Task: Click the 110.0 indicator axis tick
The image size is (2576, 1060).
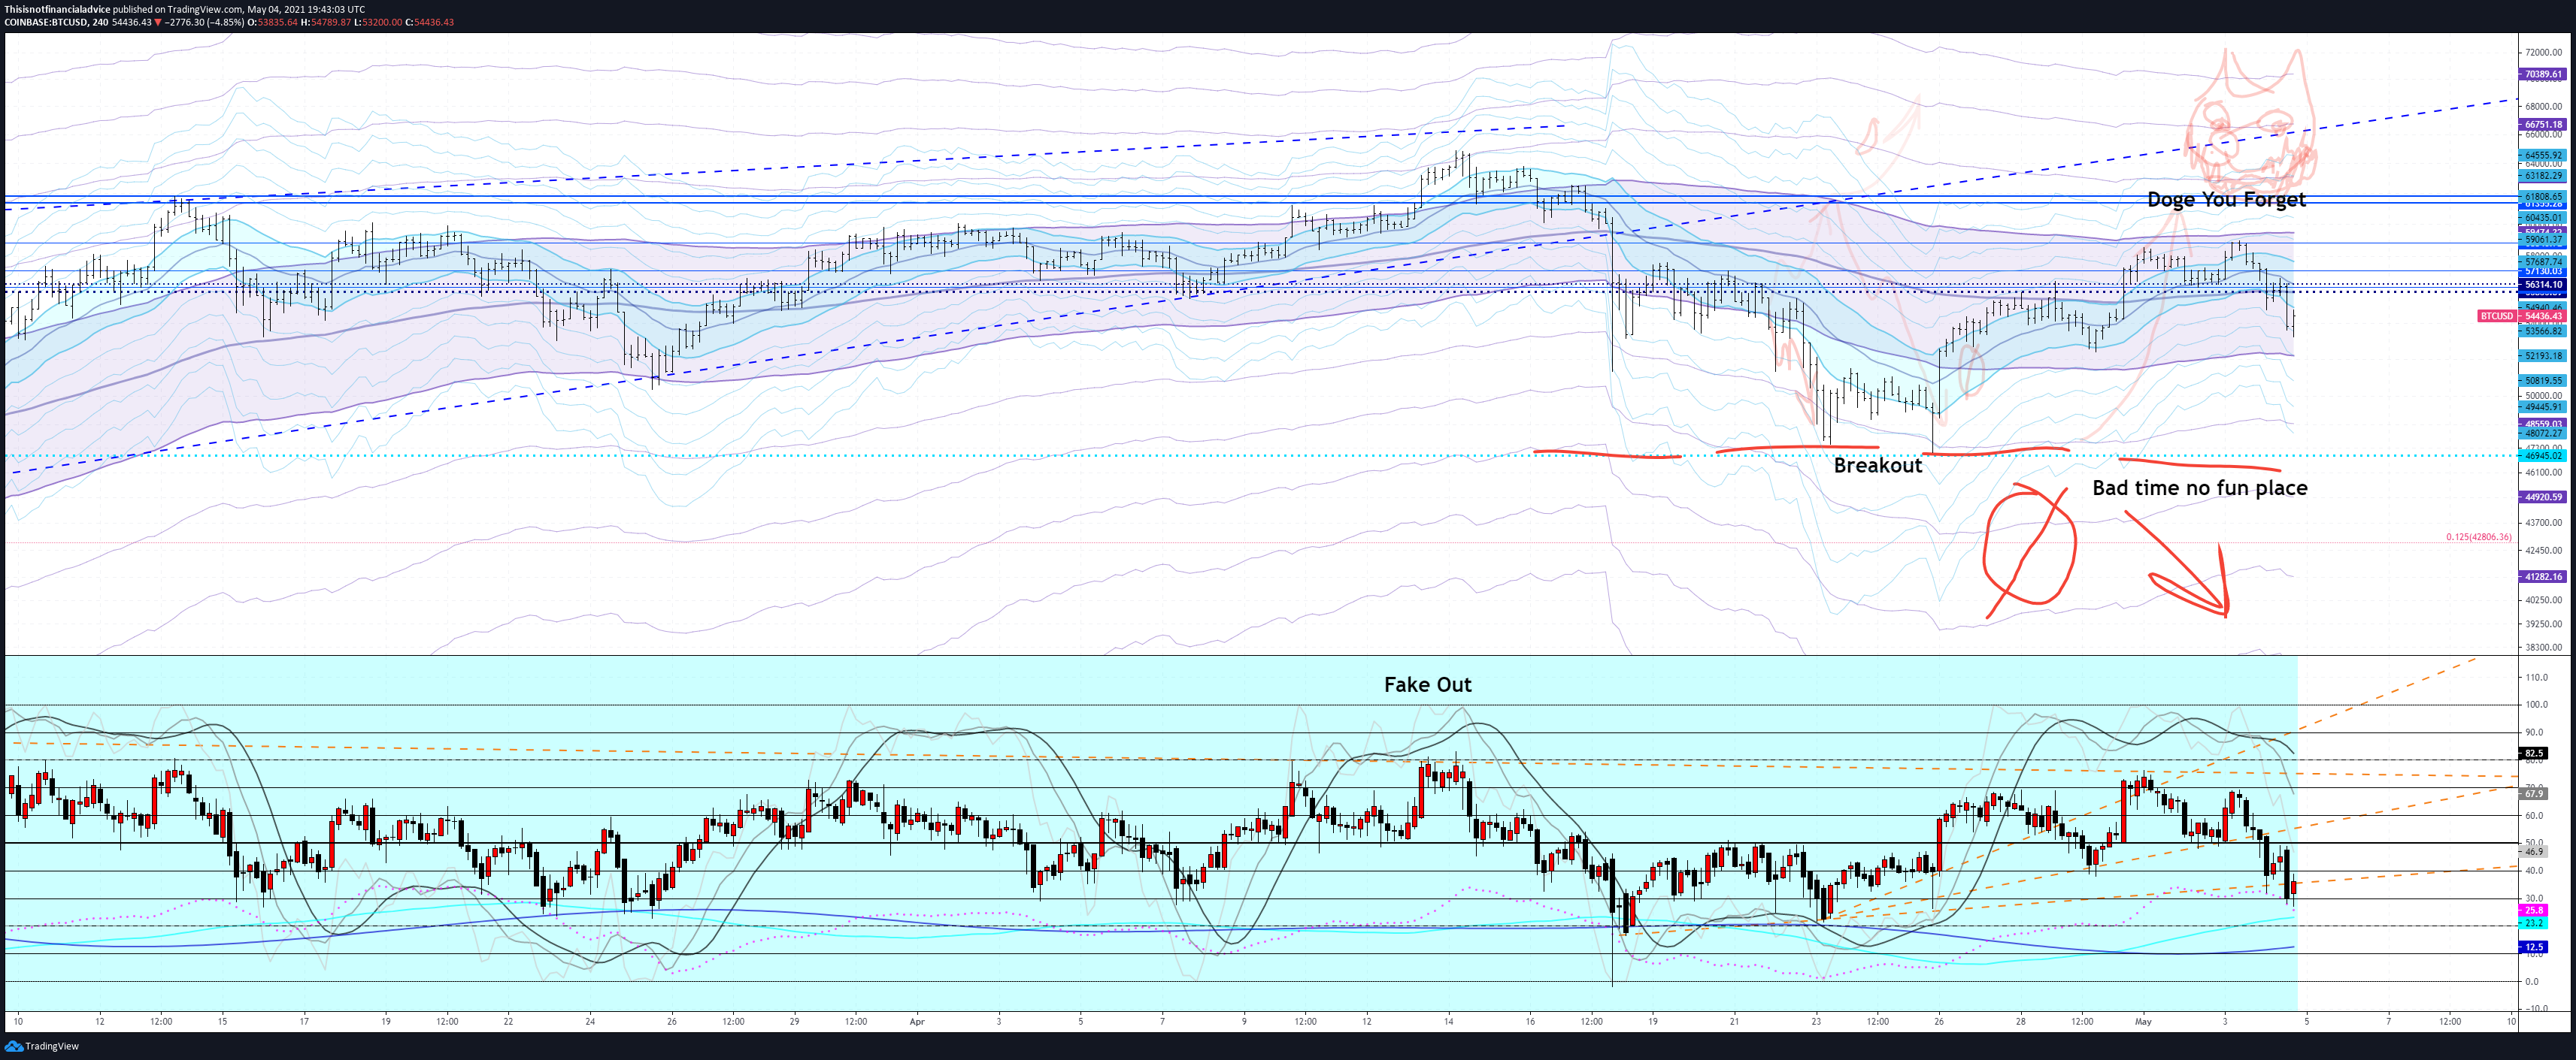Action: tap(2536, 678)
